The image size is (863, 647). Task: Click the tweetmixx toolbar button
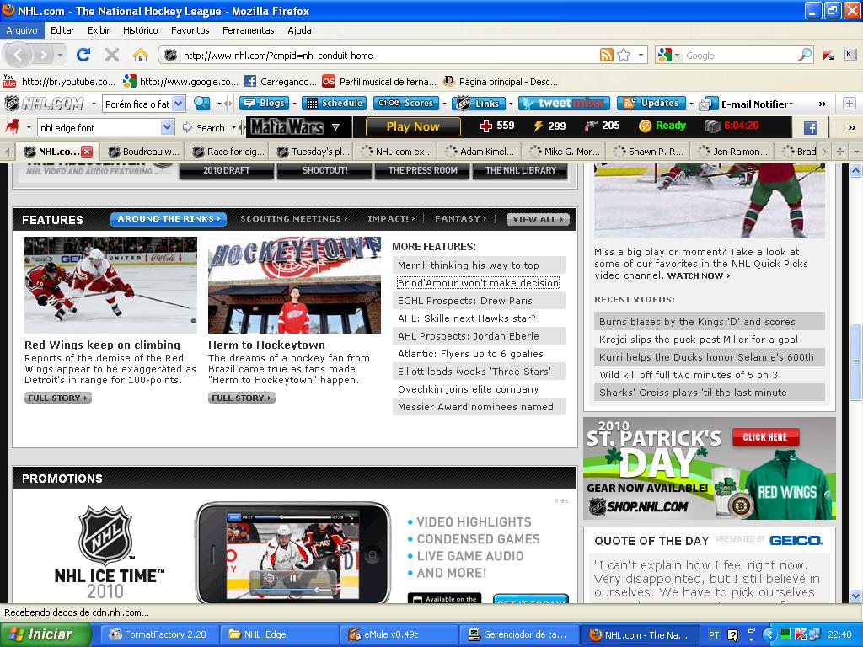point(564,103)
